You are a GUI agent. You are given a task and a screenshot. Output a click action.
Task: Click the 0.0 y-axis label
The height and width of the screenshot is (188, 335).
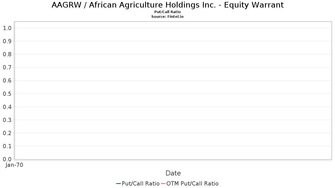(7, 159)
